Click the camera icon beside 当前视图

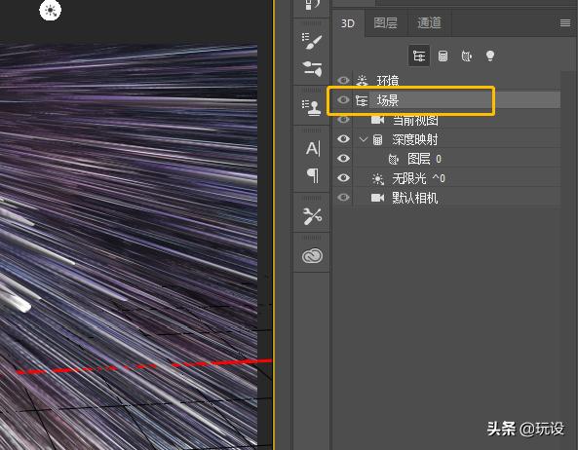click(377, 120)
